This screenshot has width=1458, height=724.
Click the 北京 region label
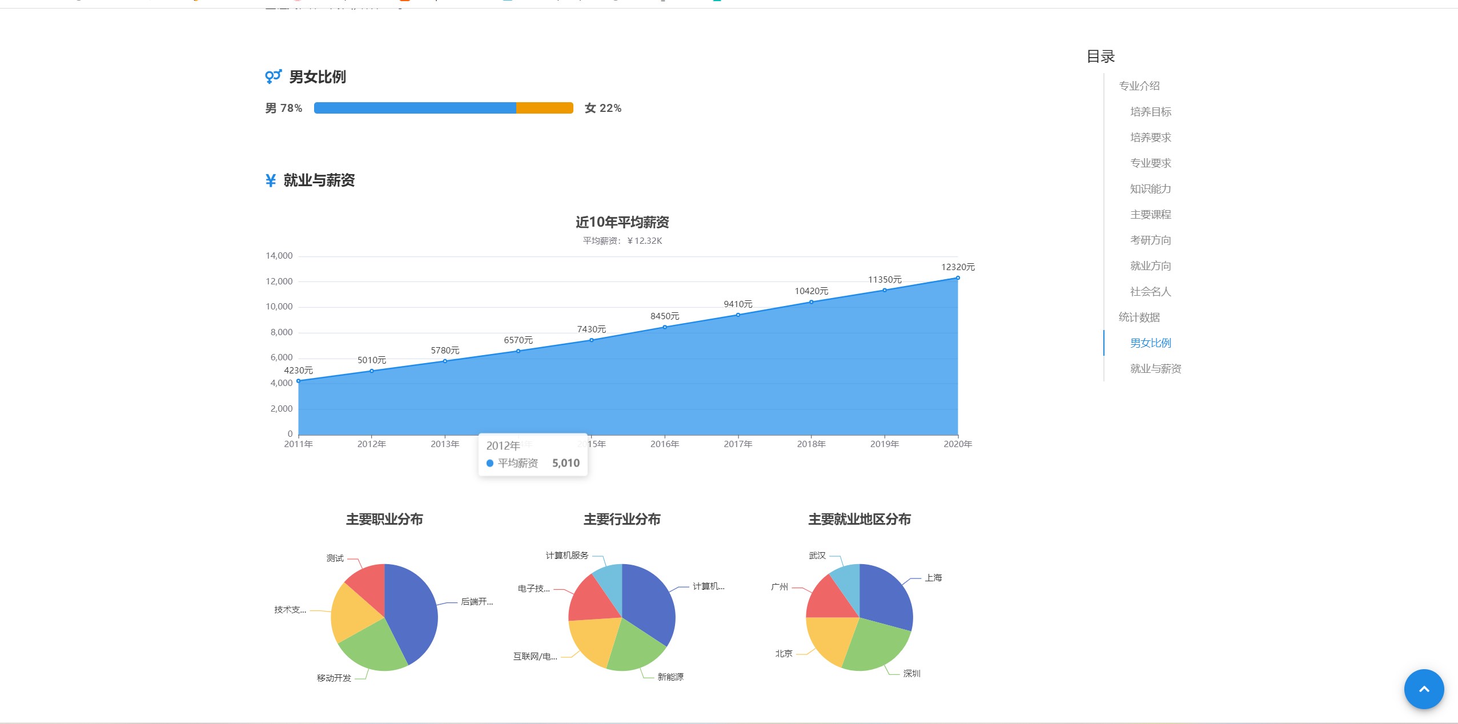[784, 653]
